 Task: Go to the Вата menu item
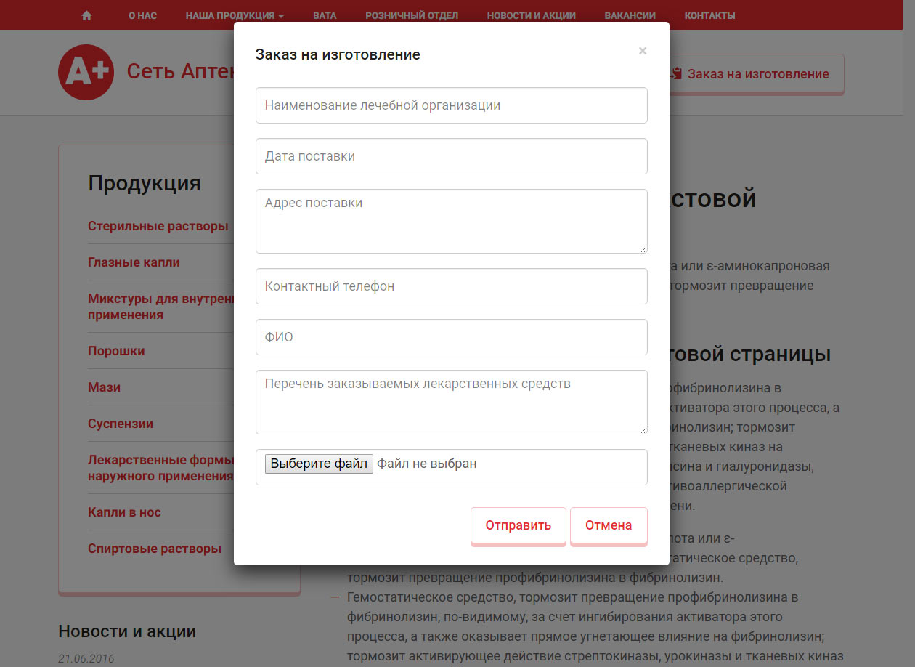point(325,15)
